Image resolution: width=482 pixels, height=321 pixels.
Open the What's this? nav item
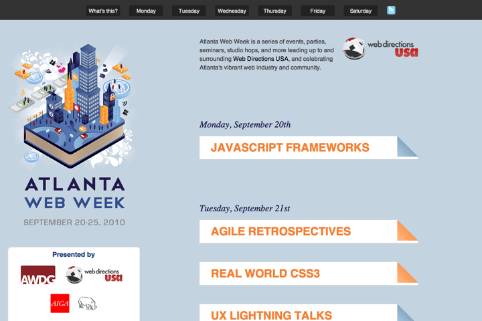103,11
